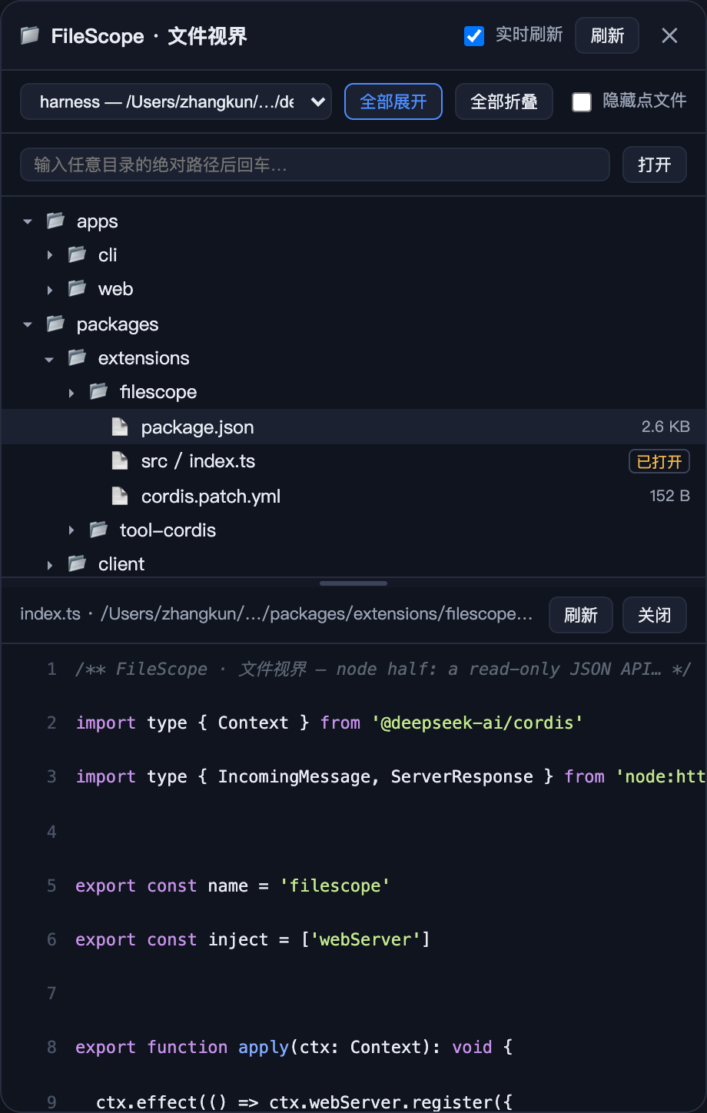Click the cordis.patch.yml file icon
The height and width of the screenshot is (1113, 707).
[x=120, y=496]
